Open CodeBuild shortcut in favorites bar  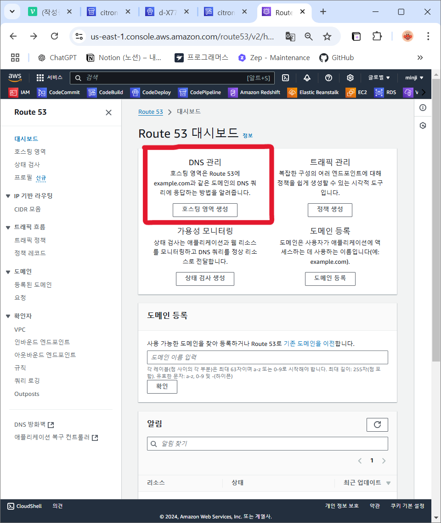[105, 92]
